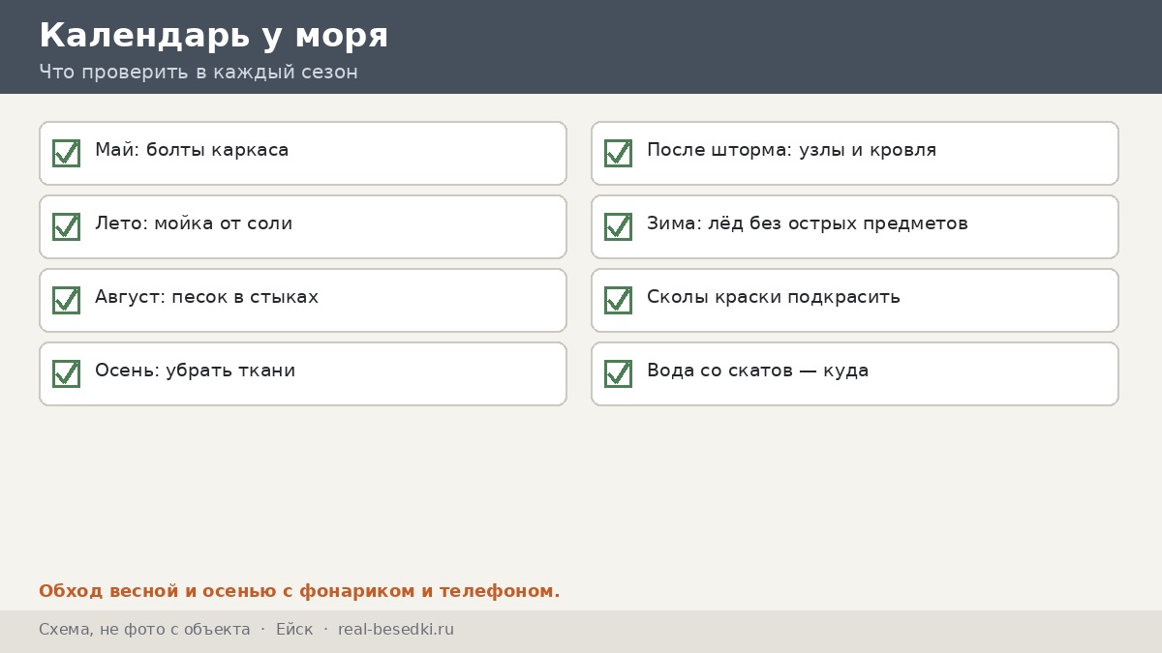Click the Календарь у моря heading
The width and height of the screenshot is (1162, 653).
(x=213, y=36)
